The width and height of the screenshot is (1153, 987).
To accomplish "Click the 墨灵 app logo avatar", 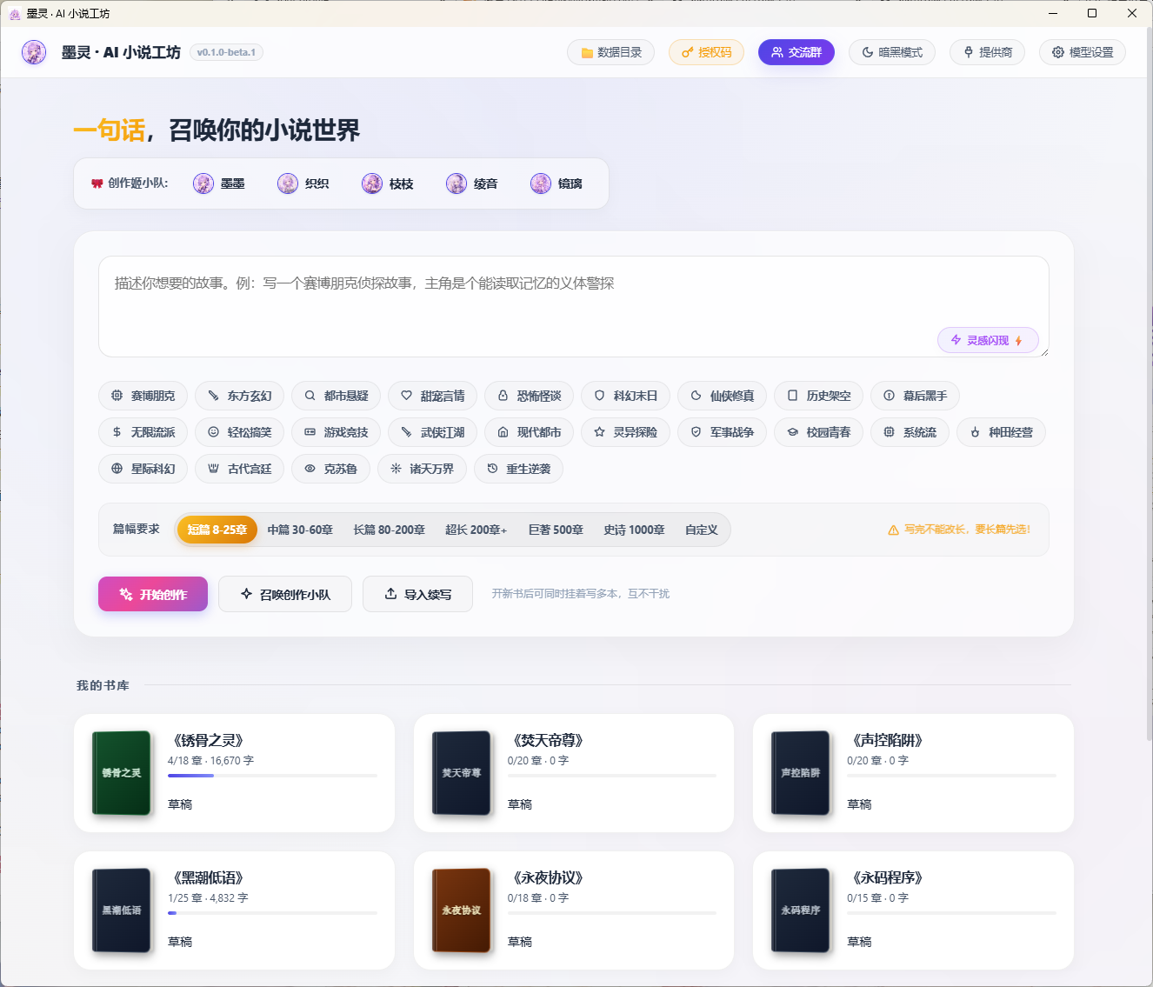I will [34, 52].
